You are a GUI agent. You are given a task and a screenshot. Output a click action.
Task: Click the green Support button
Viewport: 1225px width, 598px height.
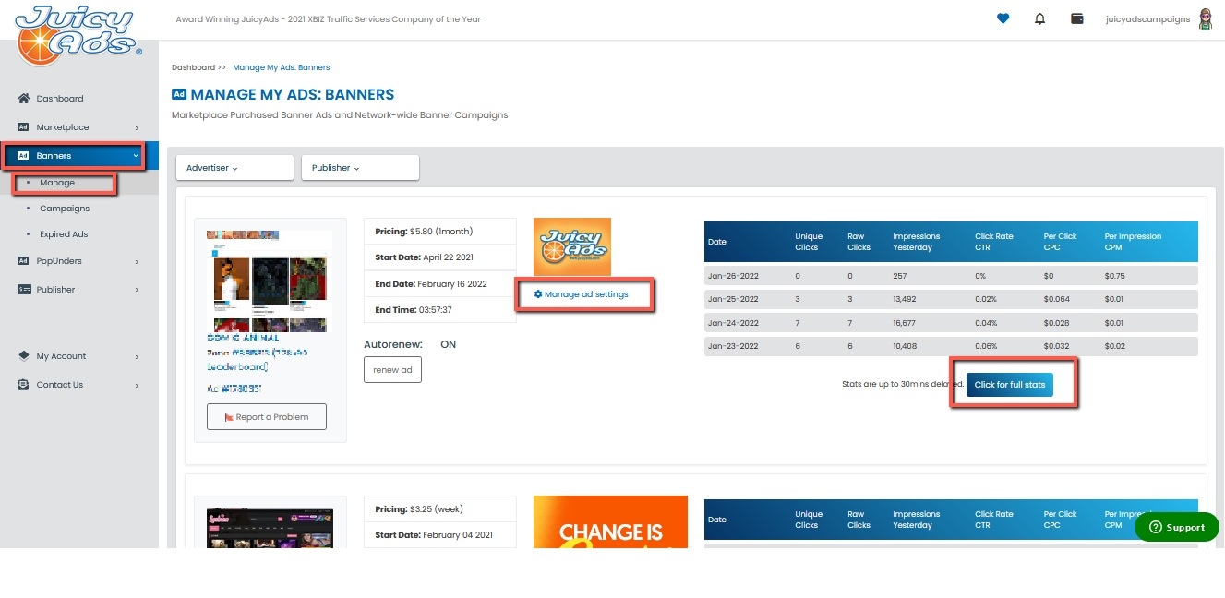point(1177,527)
